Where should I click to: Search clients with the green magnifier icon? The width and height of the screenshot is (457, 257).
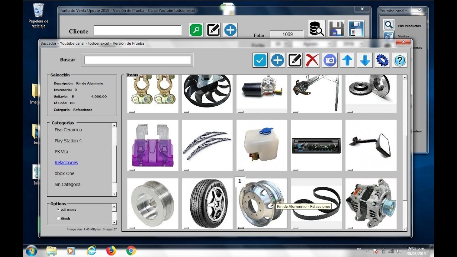tap(196, 30)
